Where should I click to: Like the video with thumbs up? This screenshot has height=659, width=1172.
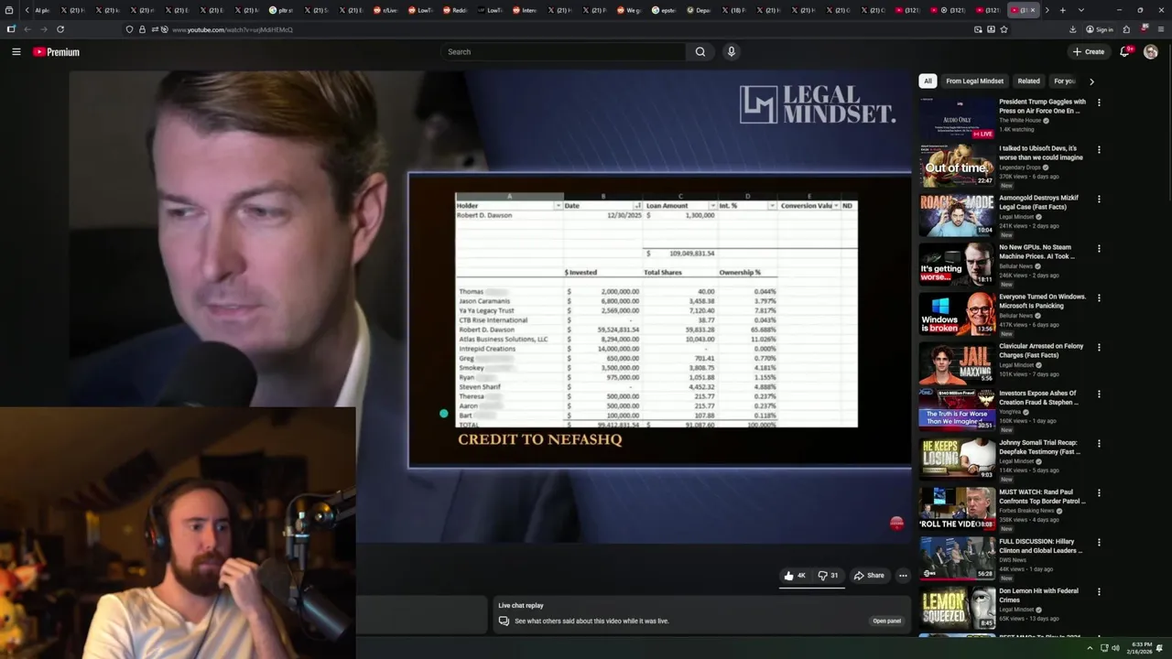click(x=794, y=576)
